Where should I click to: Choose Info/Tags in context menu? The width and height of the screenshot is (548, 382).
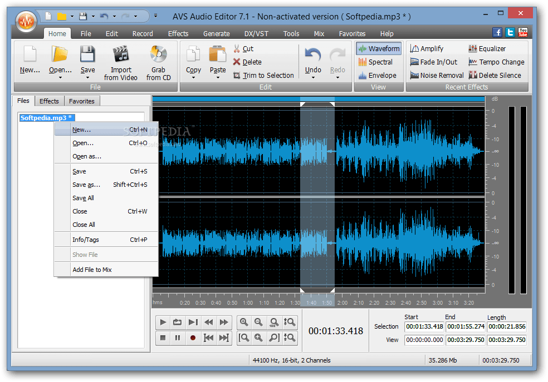106,240
